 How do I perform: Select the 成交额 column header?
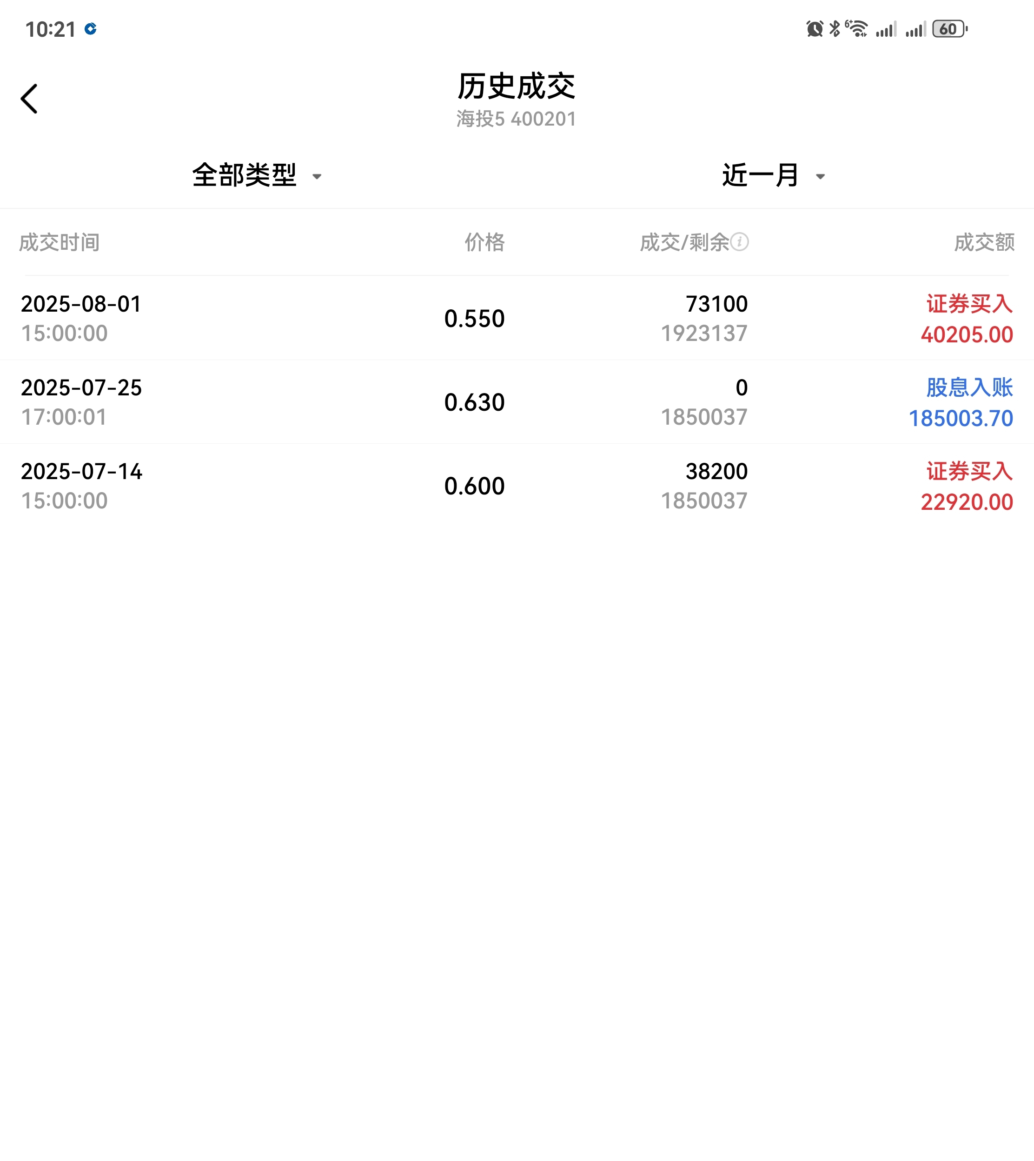click(x=984, y=243)
